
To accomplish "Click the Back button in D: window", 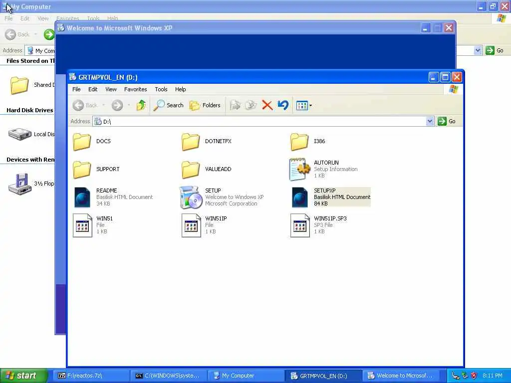I will pyautogui.click(x=85, y=105).
